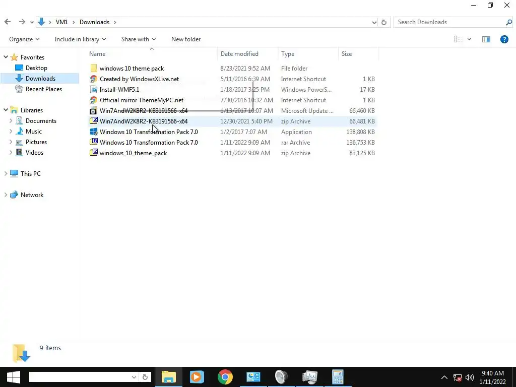516x387 pixels.
Task: Open the speaker app on taskbar
Action: point(281,377)
